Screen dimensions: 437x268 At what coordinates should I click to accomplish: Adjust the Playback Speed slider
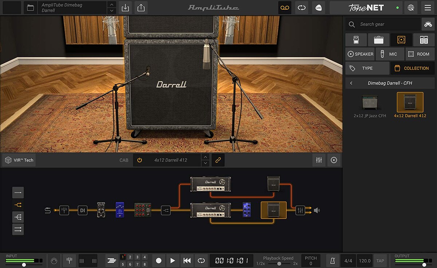(x=279, y=264)
